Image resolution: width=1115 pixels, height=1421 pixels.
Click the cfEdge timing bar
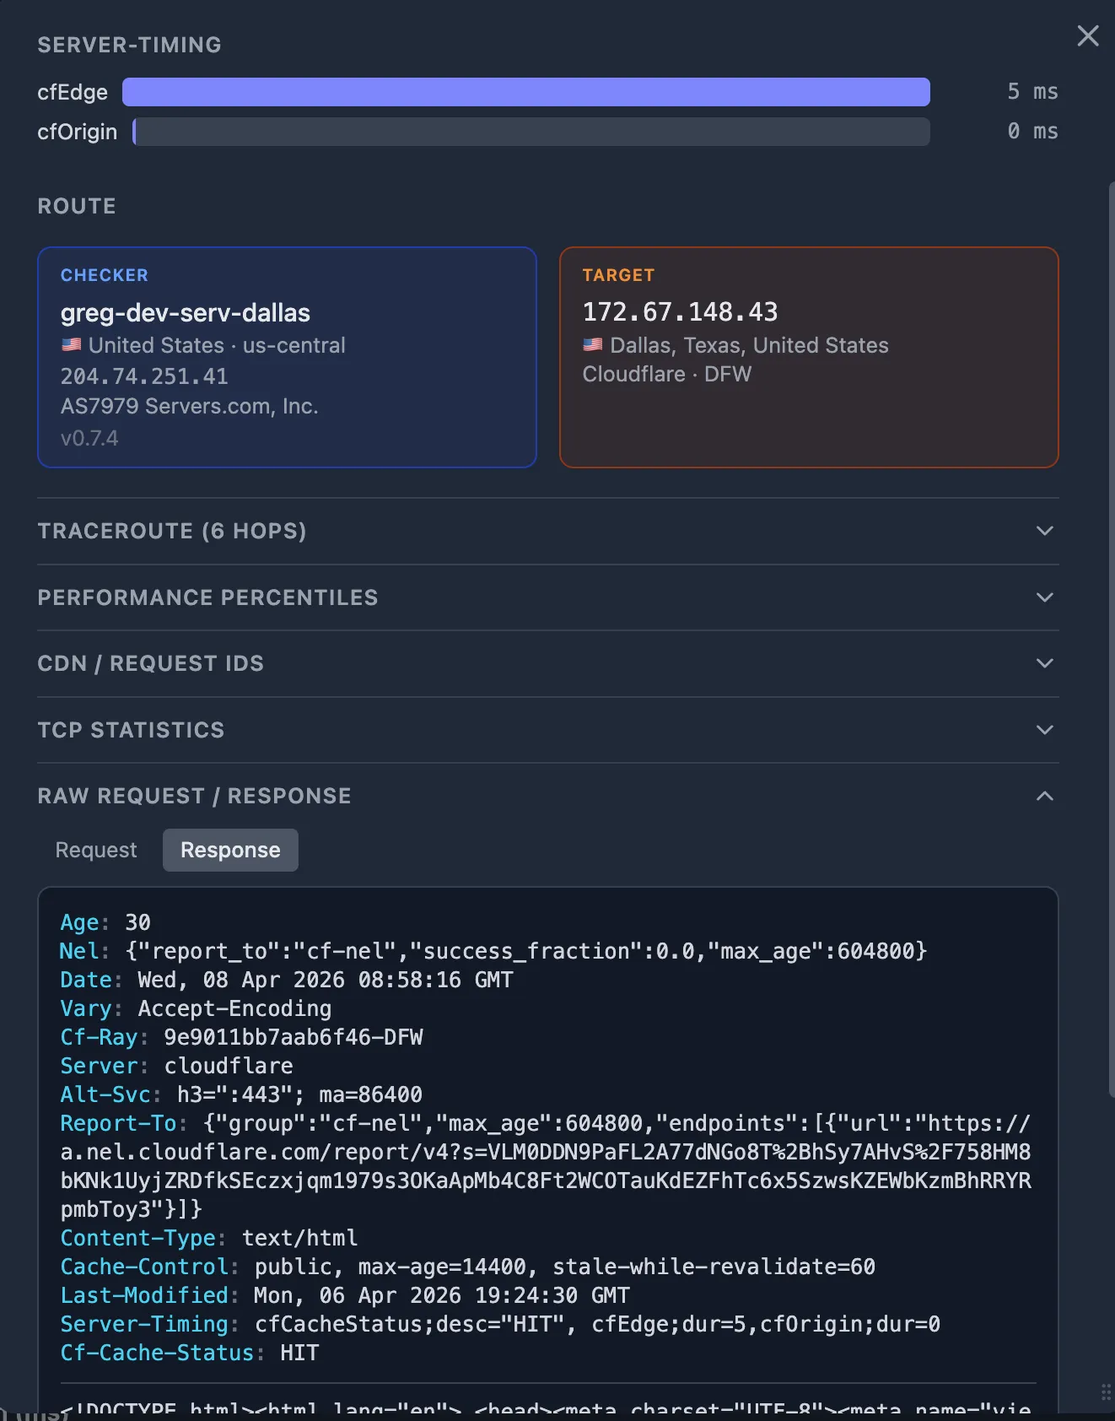coord(525,92)
